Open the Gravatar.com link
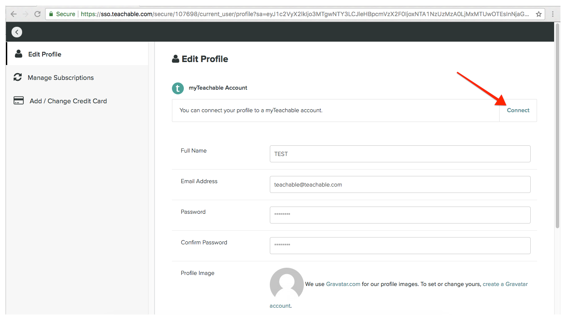 343,284
